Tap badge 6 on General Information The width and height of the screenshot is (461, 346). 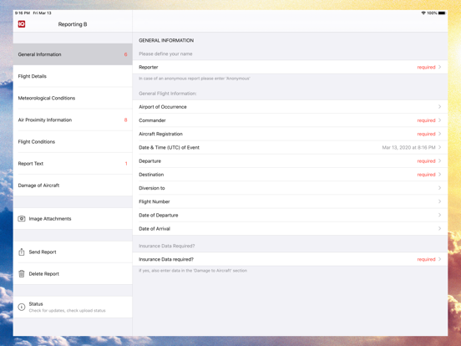[x=125, y=54]
